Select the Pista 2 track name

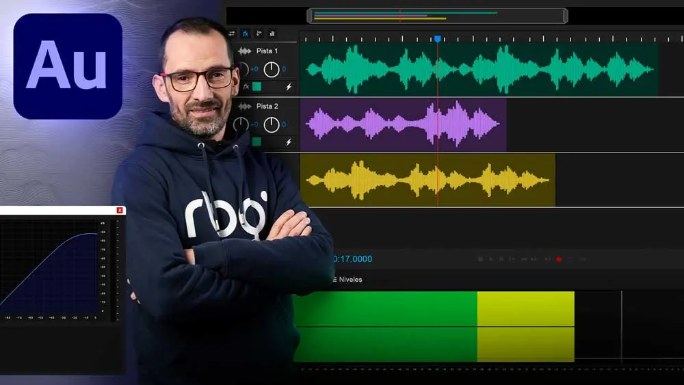click(267, 106)
